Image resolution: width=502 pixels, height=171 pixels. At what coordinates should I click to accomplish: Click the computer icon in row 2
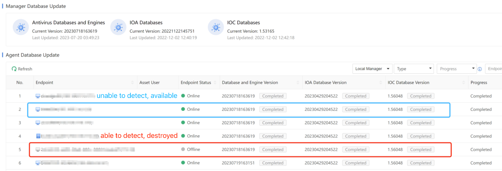point(38,109)
